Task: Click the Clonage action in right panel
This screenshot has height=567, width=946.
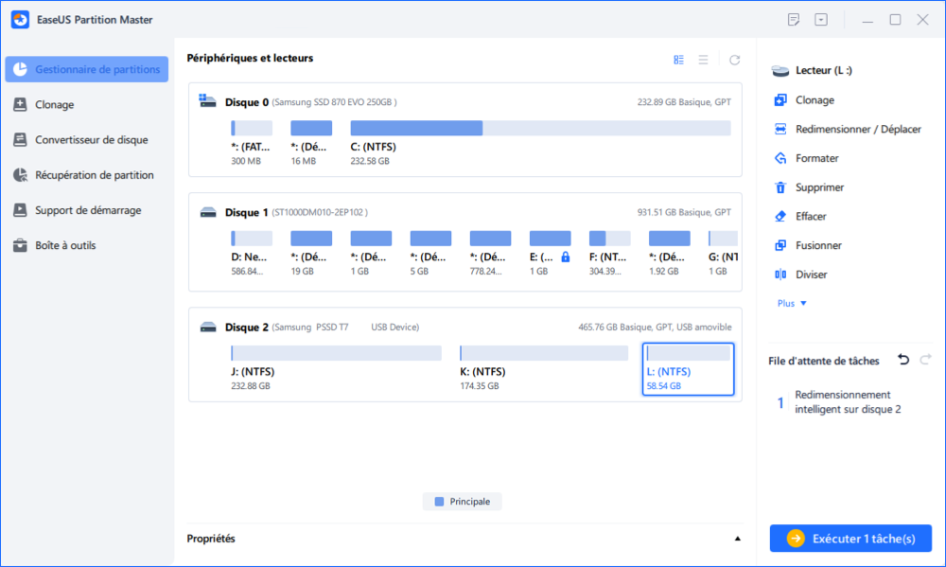Action: [815, 99]
